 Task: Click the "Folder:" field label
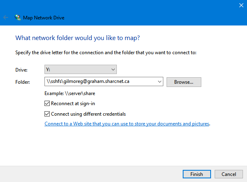click(23, 82)
